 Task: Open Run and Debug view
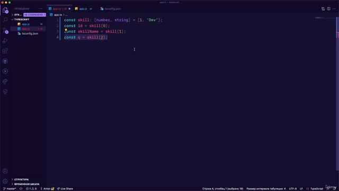point(5,40)
